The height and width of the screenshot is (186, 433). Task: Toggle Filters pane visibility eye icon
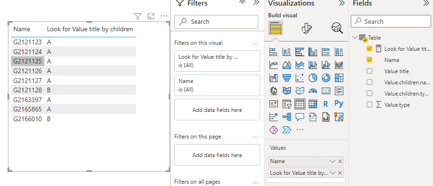tap(242, 2)
